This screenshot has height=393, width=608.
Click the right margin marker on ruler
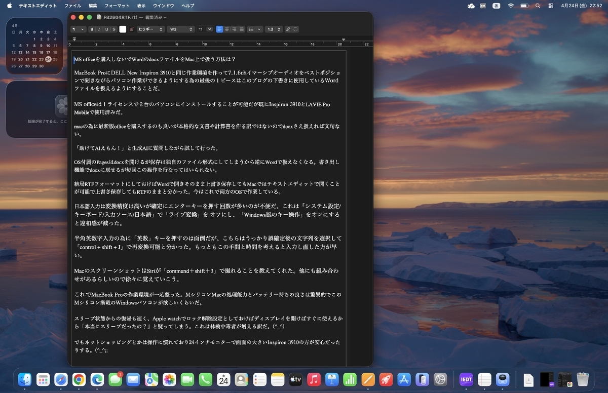[344, 39]
